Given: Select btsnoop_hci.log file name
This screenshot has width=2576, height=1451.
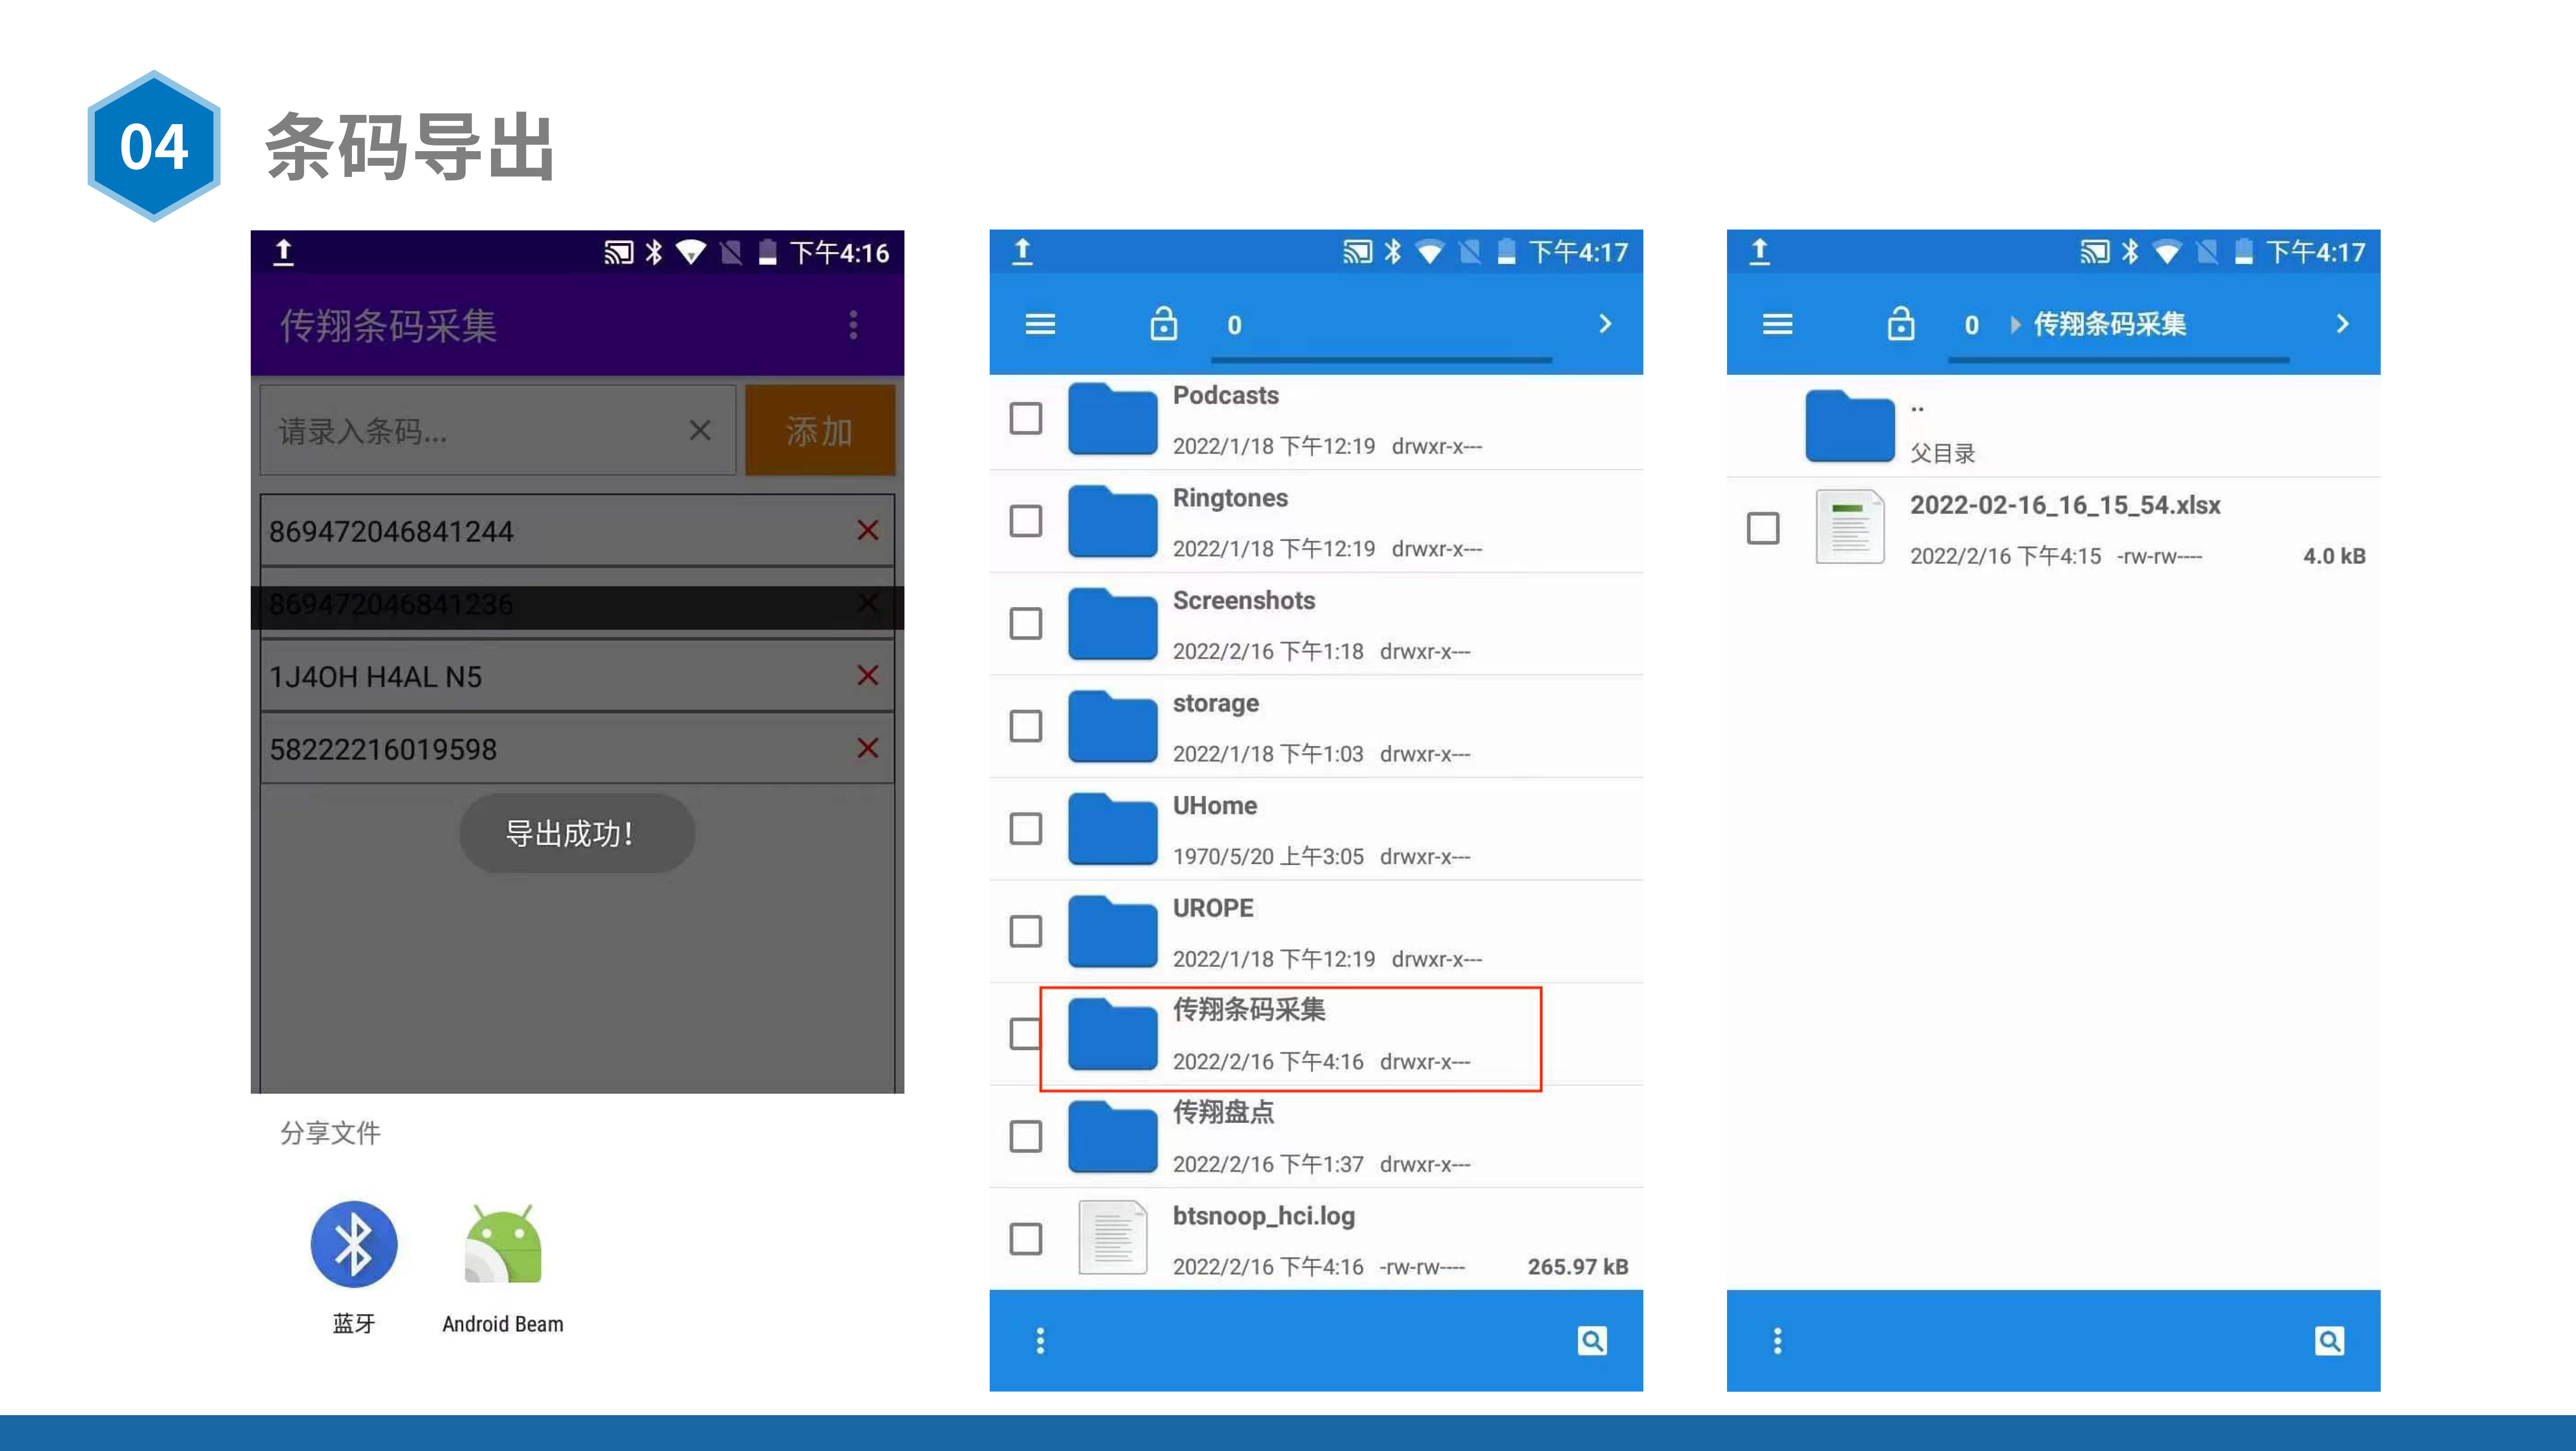Looking at the screenshot, I should coord(1264,1216).
